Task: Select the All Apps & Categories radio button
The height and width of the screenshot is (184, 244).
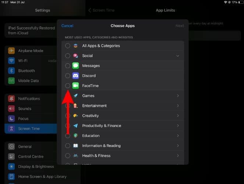Action: coord(68,46)
